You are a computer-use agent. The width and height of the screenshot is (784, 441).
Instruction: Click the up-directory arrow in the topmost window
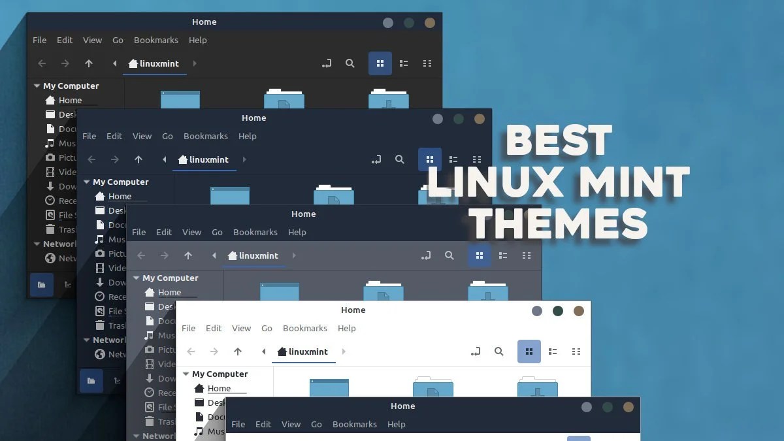pyautogui.click(x=89, y=63)
